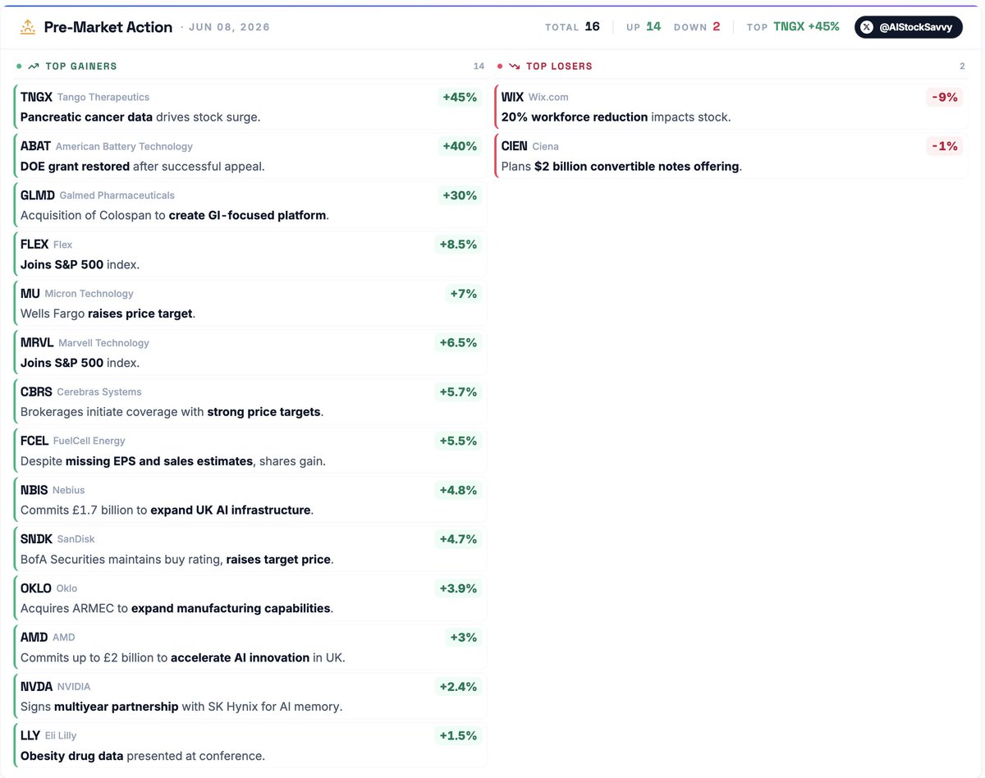The image size is (985, 778).
Task: Click the CIEN ticker symbol
Action: (x=515, y=146)
